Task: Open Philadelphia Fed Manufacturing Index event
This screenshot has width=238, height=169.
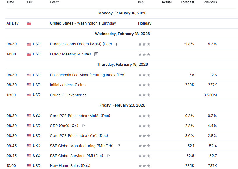Action: (87, 75)
